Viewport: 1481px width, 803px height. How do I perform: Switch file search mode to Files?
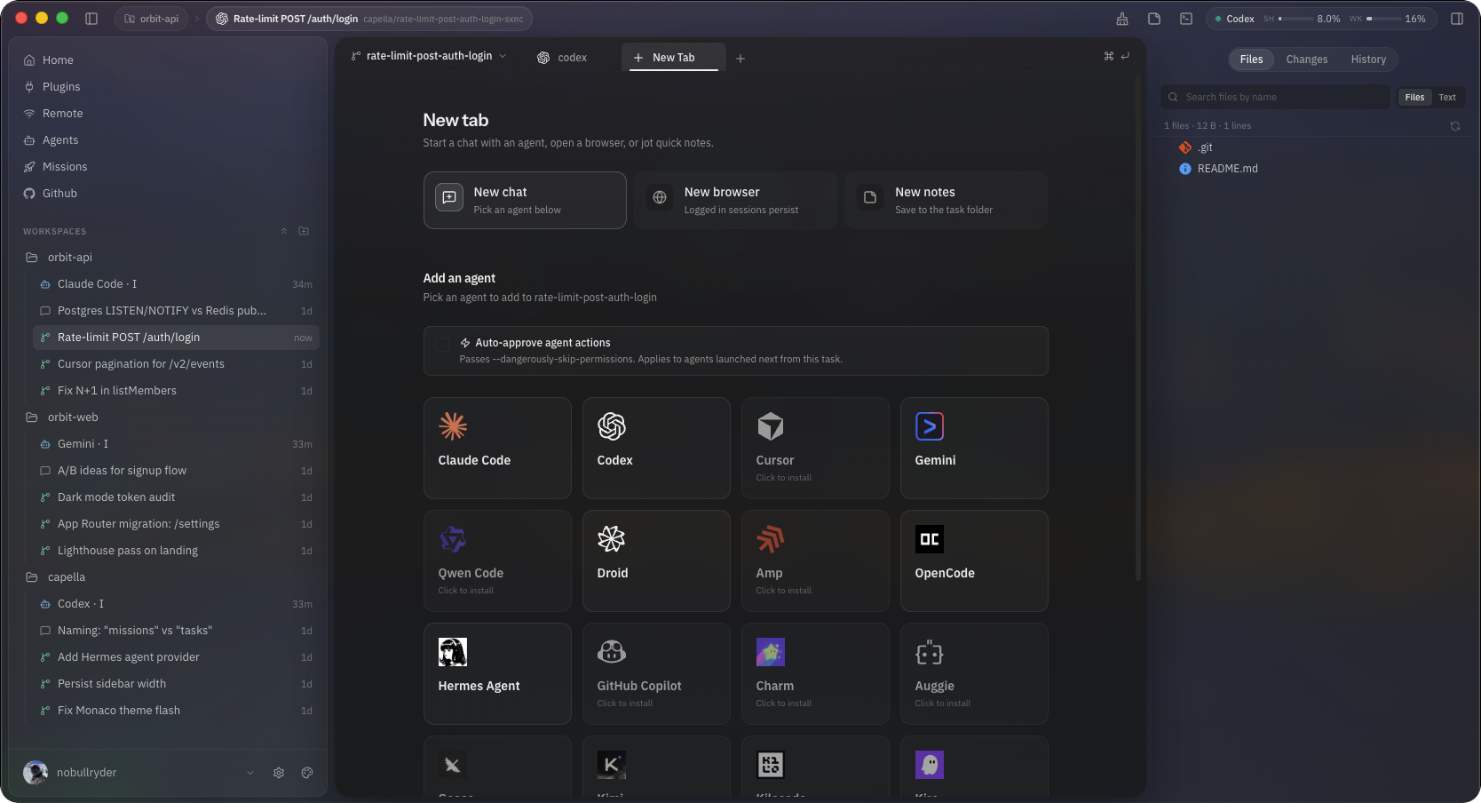(1414, 98)
